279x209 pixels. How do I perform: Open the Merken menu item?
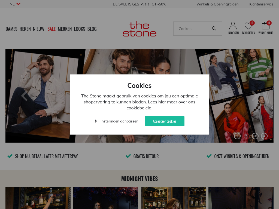[x=65, y=29]
